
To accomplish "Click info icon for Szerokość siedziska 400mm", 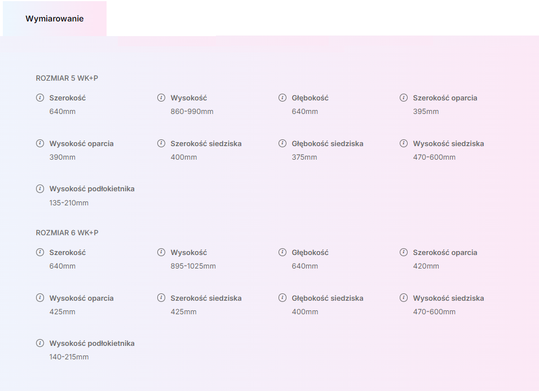I will coord(161,143).
